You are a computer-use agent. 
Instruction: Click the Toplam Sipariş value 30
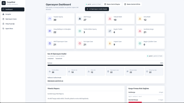click(55, 20)
